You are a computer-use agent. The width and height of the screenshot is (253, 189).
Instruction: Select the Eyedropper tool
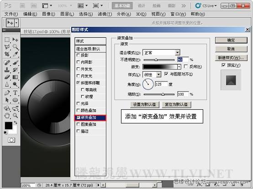[x=15, y=54]
